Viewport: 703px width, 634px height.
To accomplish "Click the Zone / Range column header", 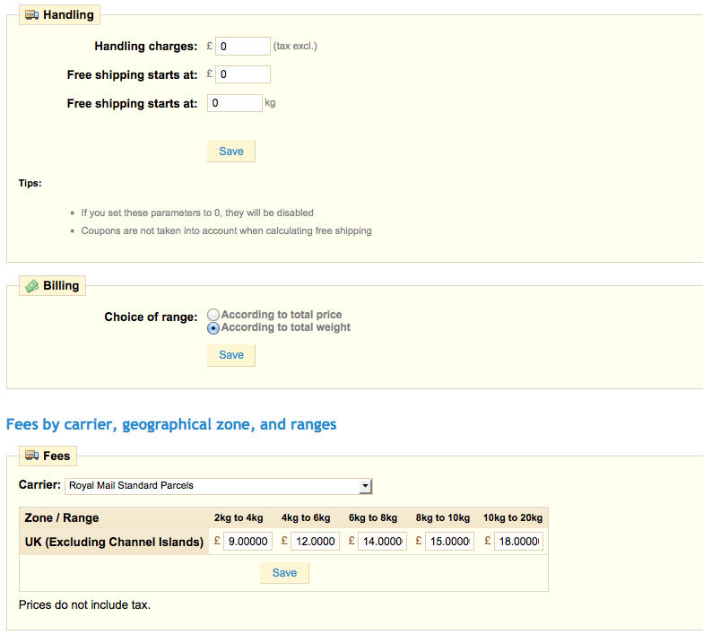I will click(62, 517).
